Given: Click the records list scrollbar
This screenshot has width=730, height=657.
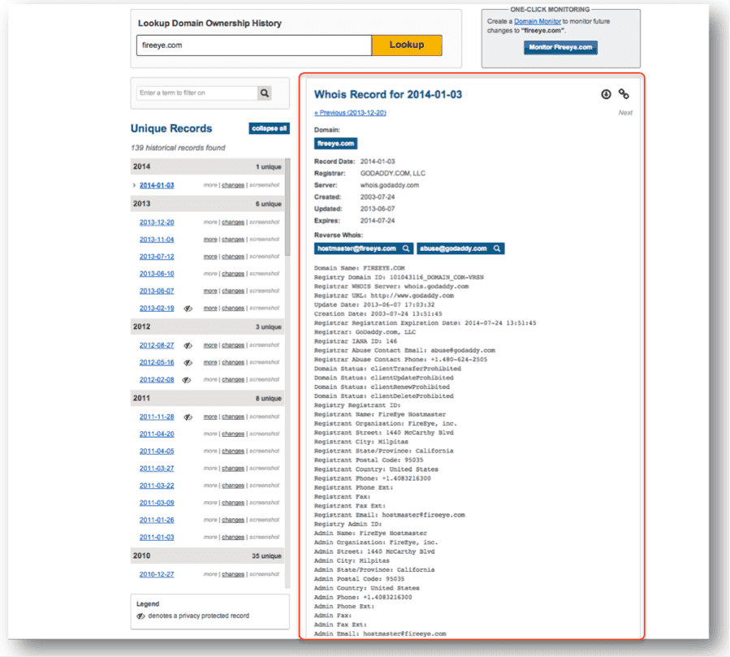Looking at the screenshot, I should (x=287, y=207).
